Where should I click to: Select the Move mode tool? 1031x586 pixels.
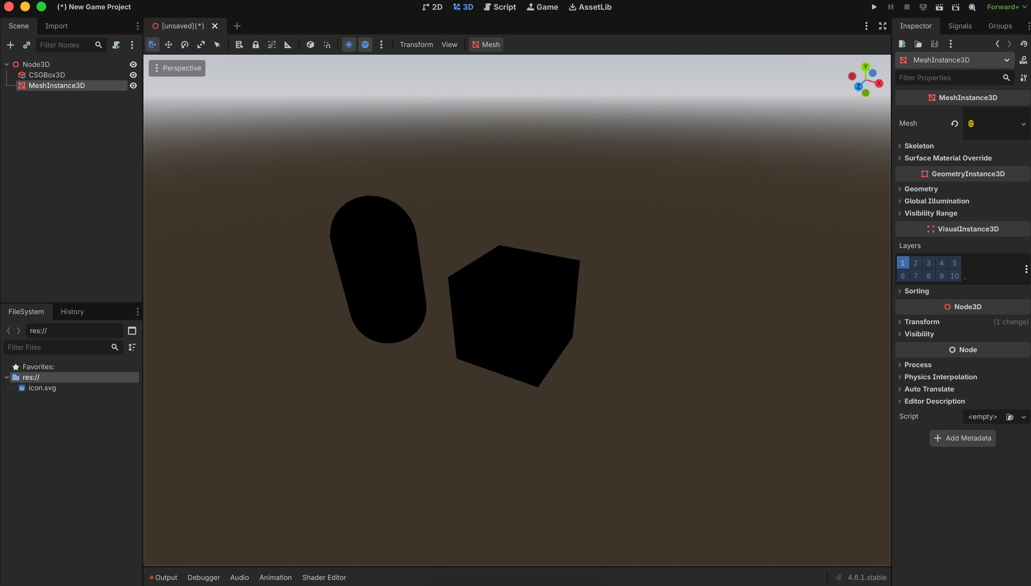169,45
